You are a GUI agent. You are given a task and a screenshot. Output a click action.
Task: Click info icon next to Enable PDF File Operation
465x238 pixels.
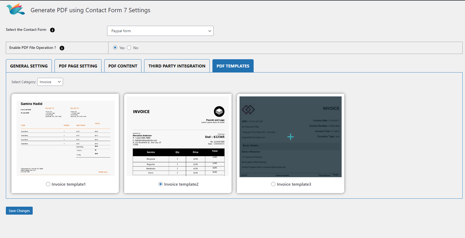click(62, 48)
